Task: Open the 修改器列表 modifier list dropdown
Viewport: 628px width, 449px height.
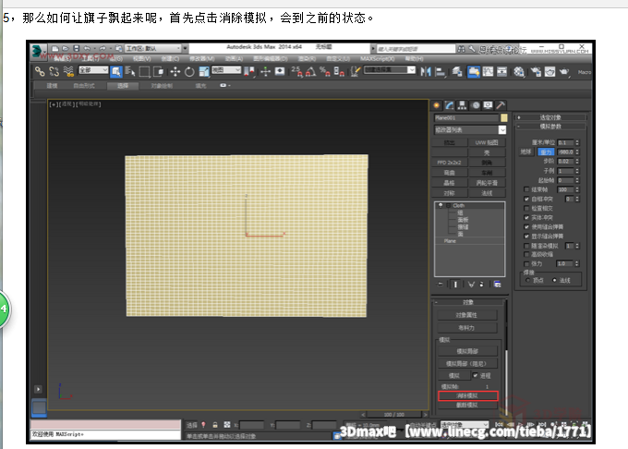Action: [470, 130]
